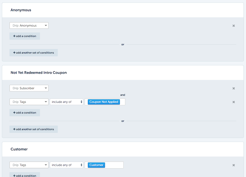246x177 pixels.
Task: Remove the Drip Subscriber condition row
Action: tap(234, 88)
